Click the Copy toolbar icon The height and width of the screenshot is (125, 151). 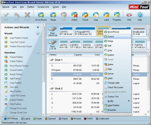click(96, 16)
